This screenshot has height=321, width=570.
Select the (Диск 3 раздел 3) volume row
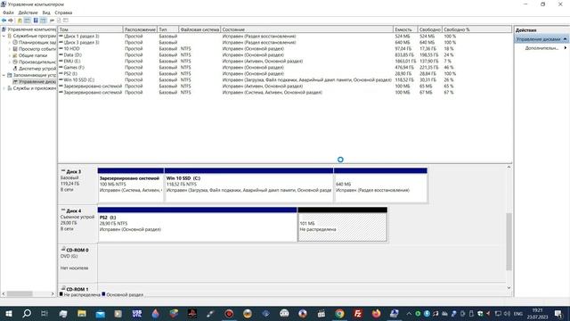click(x=258, y=42)
